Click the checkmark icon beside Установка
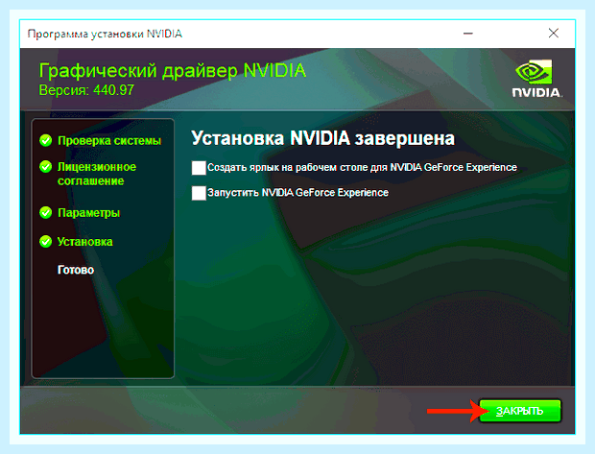 point(45,242)
